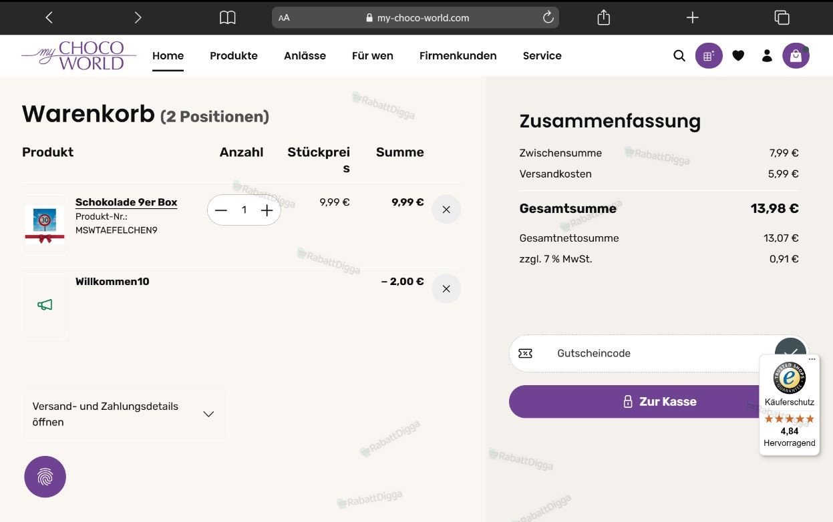Remove the Willkommen10 voucher

coord(446,289)
